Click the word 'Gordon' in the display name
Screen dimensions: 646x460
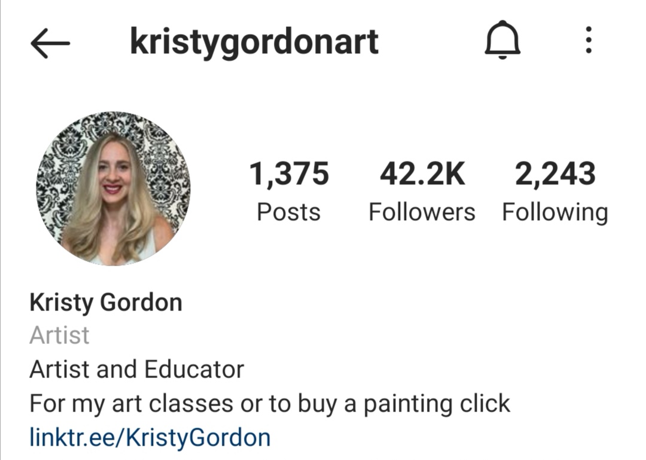141,303
